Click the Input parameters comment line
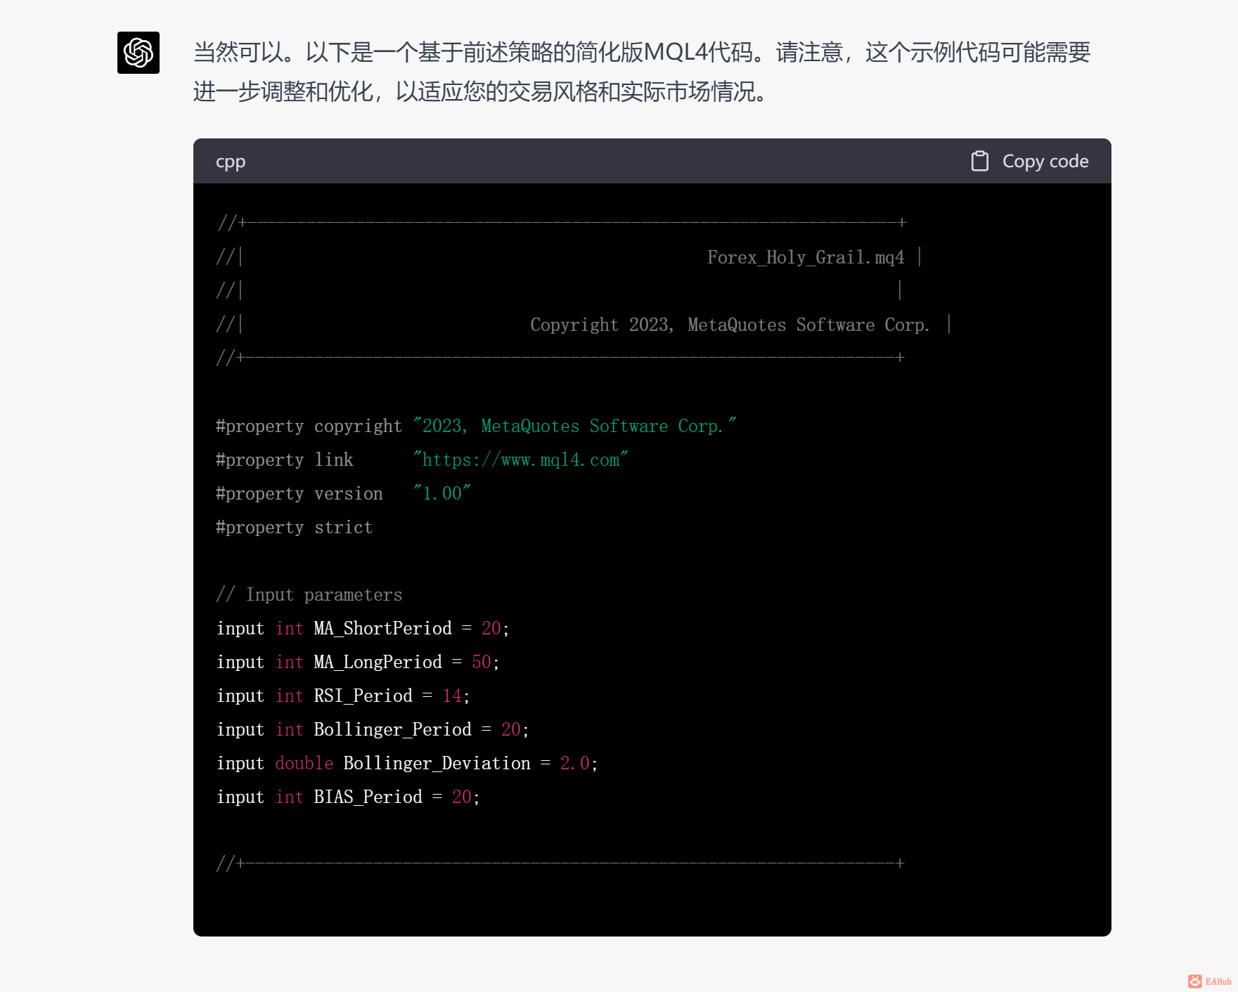 coord(309,594)
